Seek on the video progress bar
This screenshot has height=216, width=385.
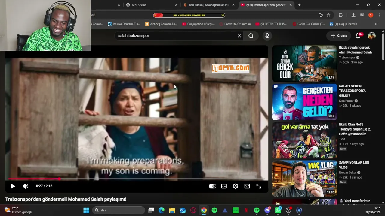137,179
